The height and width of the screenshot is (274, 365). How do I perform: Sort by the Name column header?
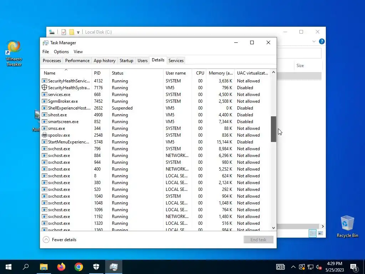tap(66, 73)
